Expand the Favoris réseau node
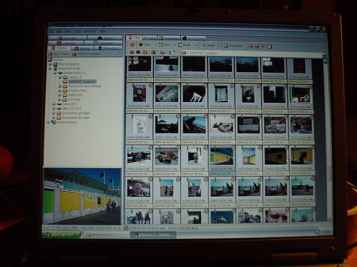 coord(48,122)
